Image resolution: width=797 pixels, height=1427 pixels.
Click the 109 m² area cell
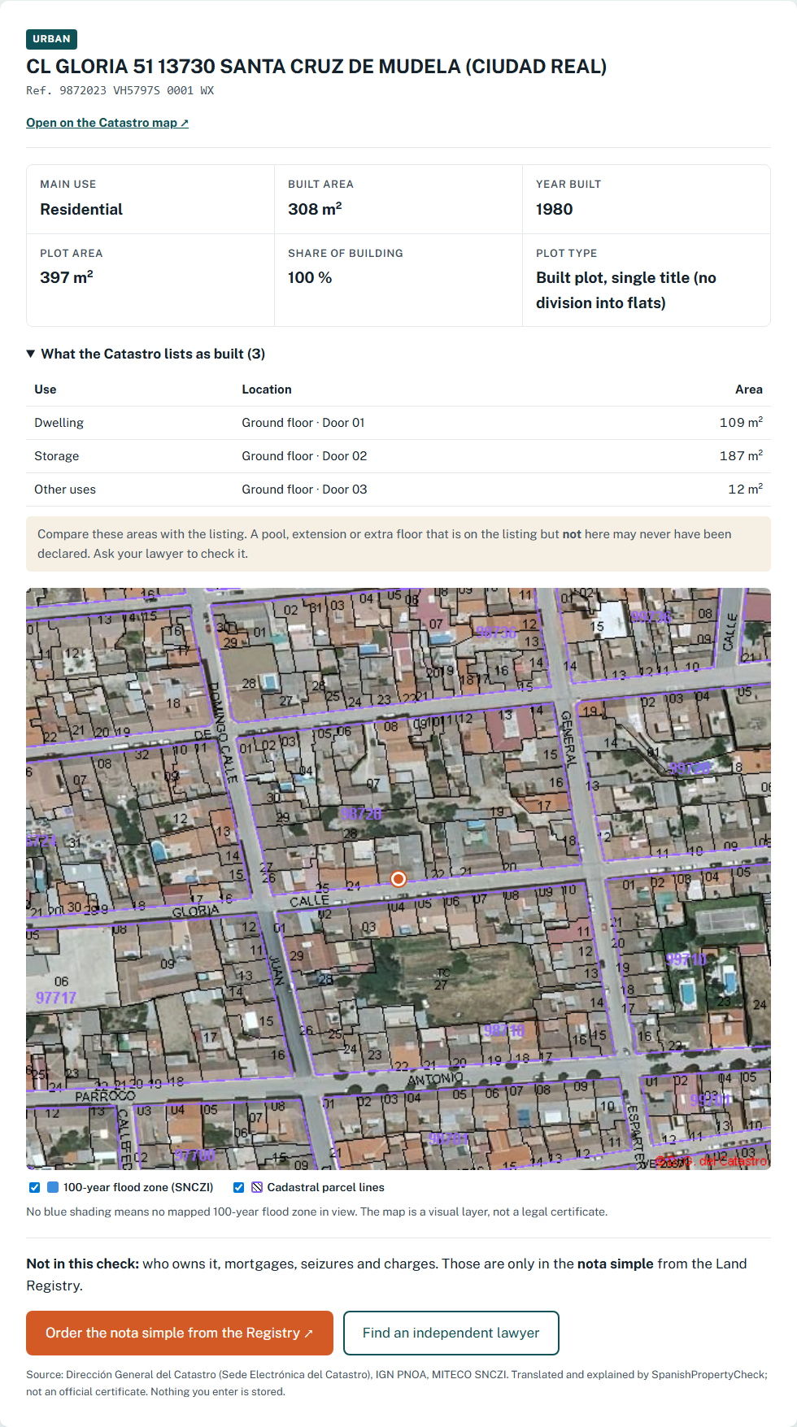click(741, 422)
